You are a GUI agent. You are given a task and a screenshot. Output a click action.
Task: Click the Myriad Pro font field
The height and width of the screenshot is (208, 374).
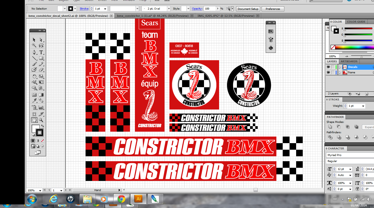pyautogui.click(x=350, y=155)
